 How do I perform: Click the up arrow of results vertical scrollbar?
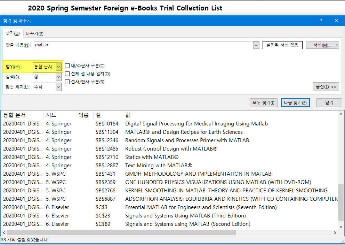point(341,114)
